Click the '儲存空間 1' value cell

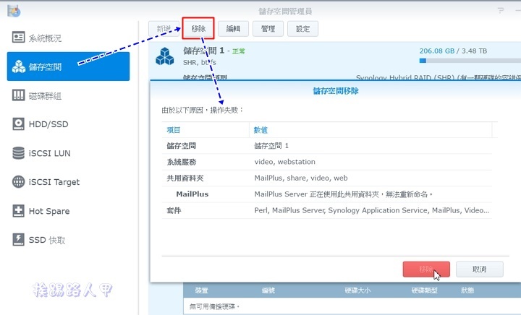point(271,146)
